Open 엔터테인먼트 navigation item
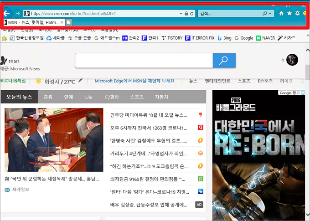The image size is (310, 221). coord(217,81)
